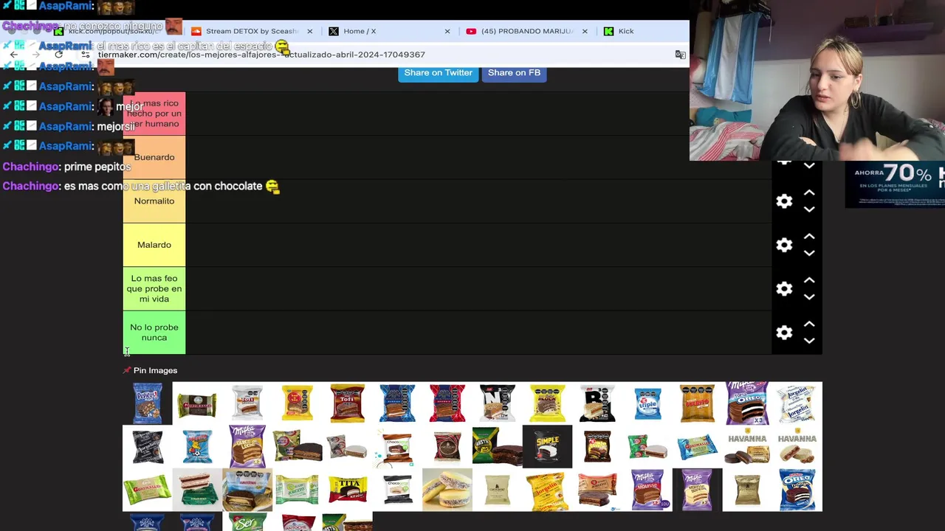This screenshot has height=531, width=945.
Task: Switch to the Home / X tab
Action: [x=360, y=31]
